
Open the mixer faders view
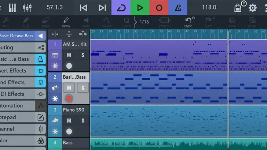27,8
